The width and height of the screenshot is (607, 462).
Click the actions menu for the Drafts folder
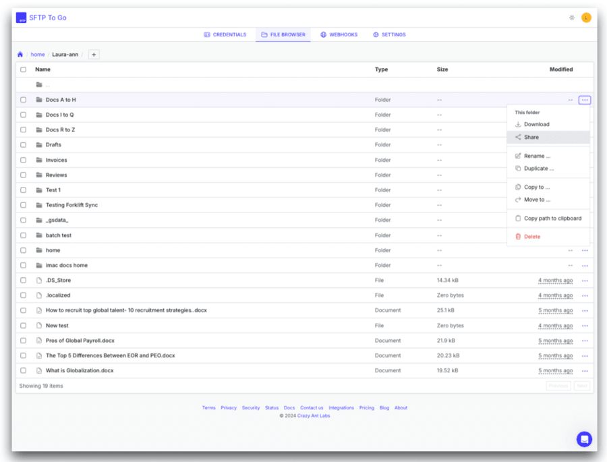[584, 144]
